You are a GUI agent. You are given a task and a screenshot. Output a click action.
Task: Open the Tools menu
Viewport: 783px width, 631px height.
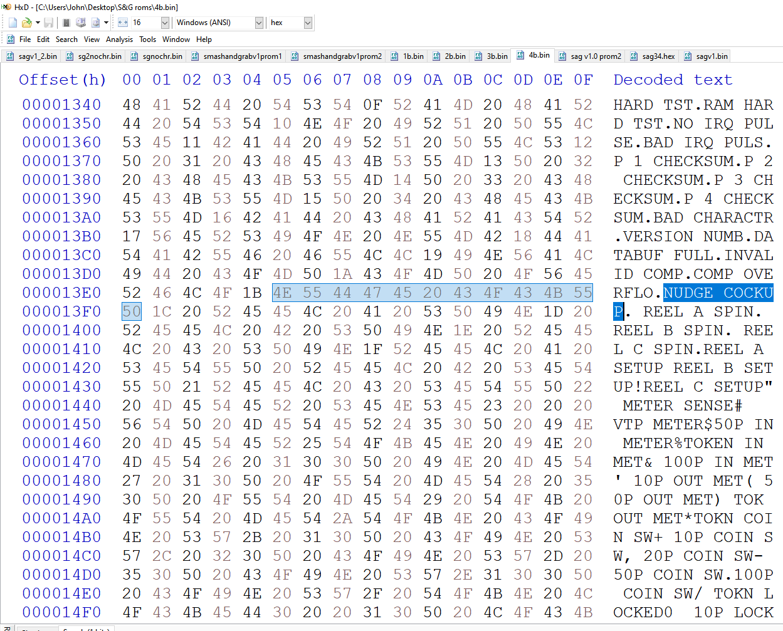pos(148,39)
